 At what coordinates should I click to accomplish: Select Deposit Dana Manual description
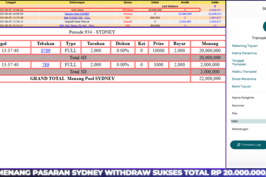point(77,22)
